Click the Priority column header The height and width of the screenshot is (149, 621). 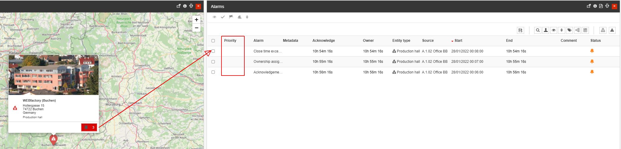click(230, 41)
